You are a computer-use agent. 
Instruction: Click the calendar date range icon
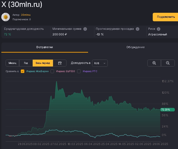pyautogui.click(x=60, y=63)
